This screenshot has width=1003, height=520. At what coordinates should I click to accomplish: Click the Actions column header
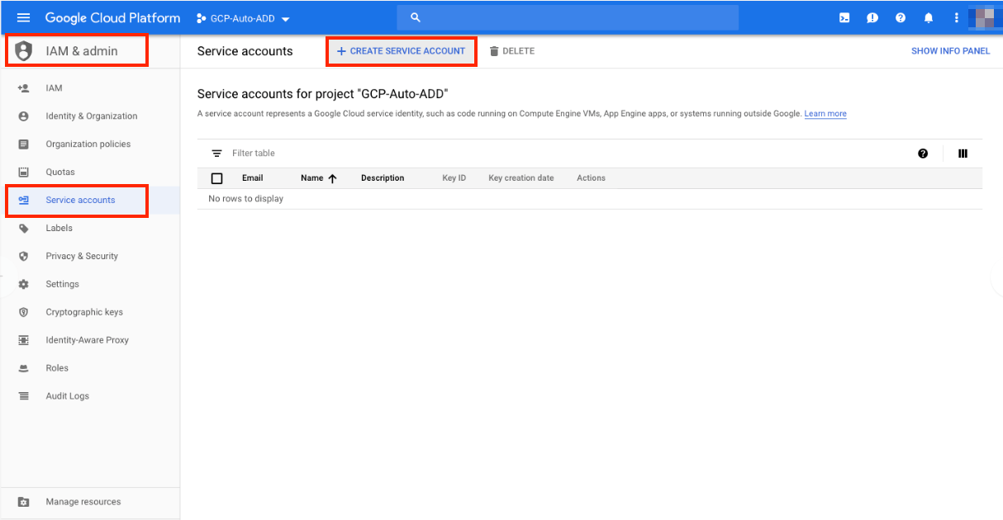tap(591, 178)
